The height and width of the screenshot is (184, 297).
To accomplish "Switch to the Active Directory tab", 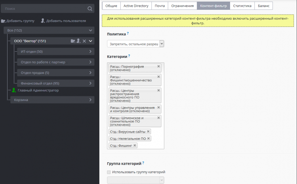I will tap(136, 6).
